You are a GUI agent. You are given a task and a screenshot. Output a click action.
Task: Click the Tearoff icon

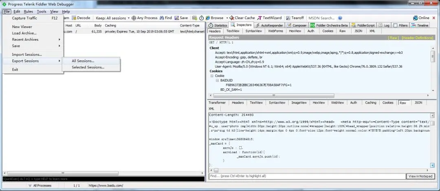(288, 18)
